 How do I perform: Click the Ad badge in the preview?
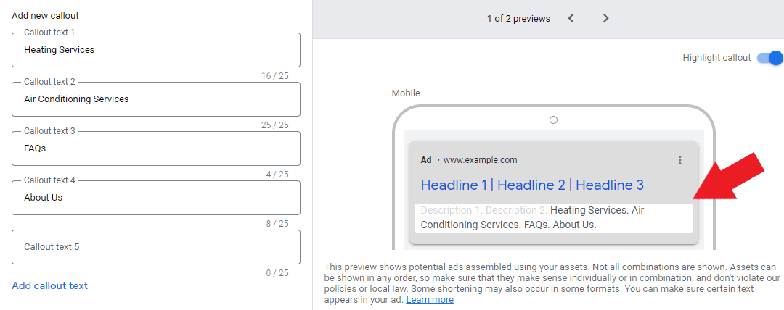(426, 160)
